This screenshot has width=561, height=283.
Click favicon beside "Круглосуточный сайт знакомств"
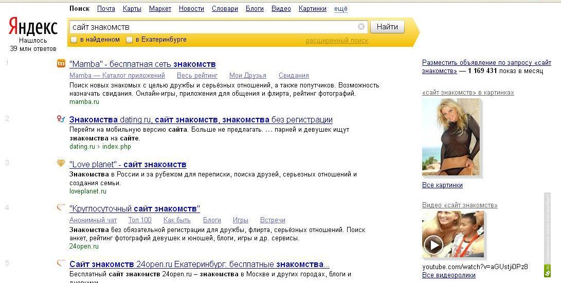point(61,207)
